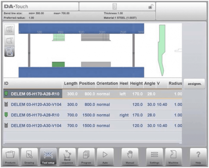Select the first DELEM 03-H120-A30-V104 die row
The width and height of the screenshot is (209, 168).
pyautogui.click(x=93, y=104)
